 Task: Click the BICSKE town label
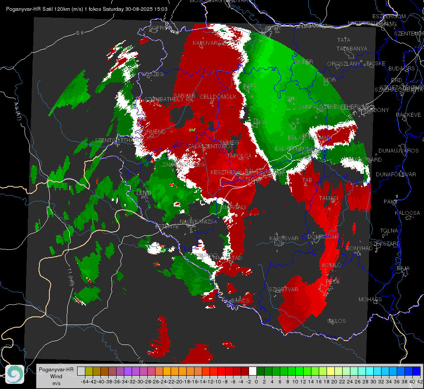click(375, 63)
